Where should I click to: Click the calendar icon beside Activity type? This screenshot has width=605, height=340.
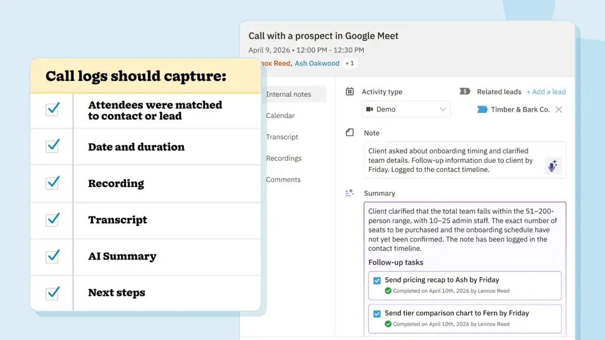(350, 91)
